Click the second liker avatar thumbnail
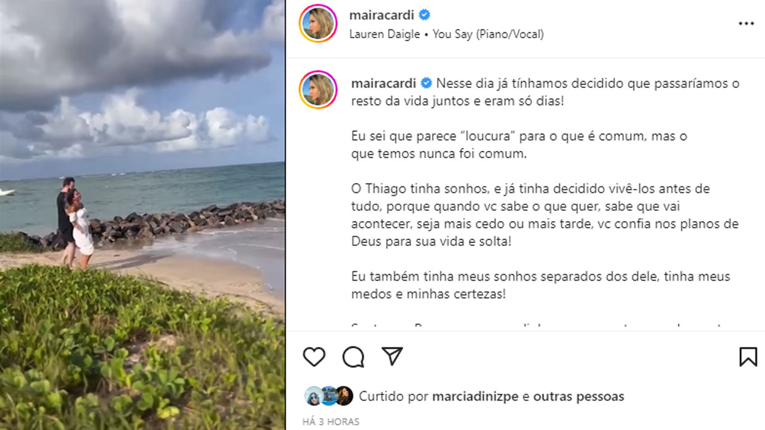Screen dimensions: 765x430 pyautogui.click(x=329, y=396)
